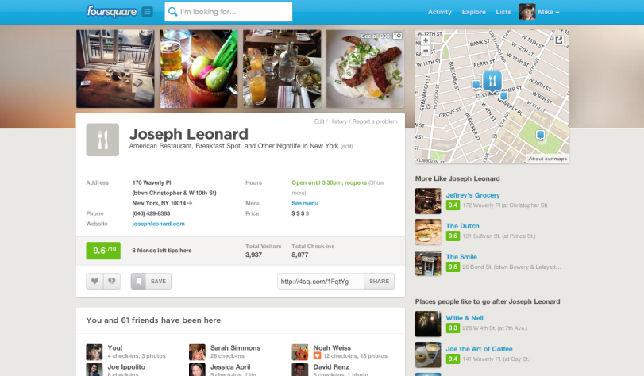
Task: Open the Mike user dropdown
Action: (539, 12)
